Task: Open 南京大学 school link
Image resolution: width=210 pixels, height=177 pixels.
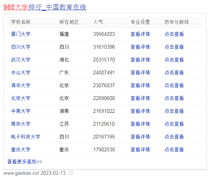Action: pyautogui.click(x=21, y=124)
